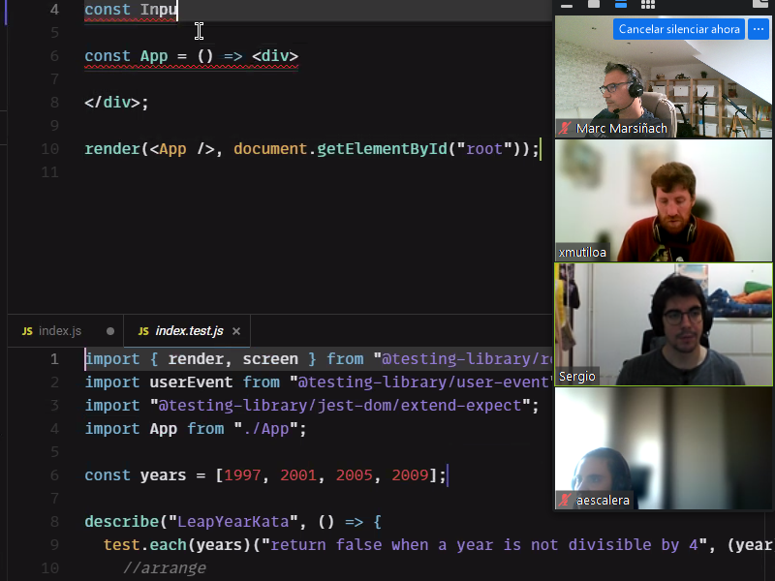Click line number 6 in index.test.js editor
This screenshot has height=581, width=775.
(x=54, y=474)
